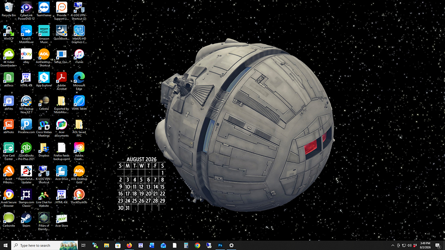Viewport: 445px width, 250px height.
Task: Launch Adobe Creative Cloud desktop shortcut
Action: 79,151
